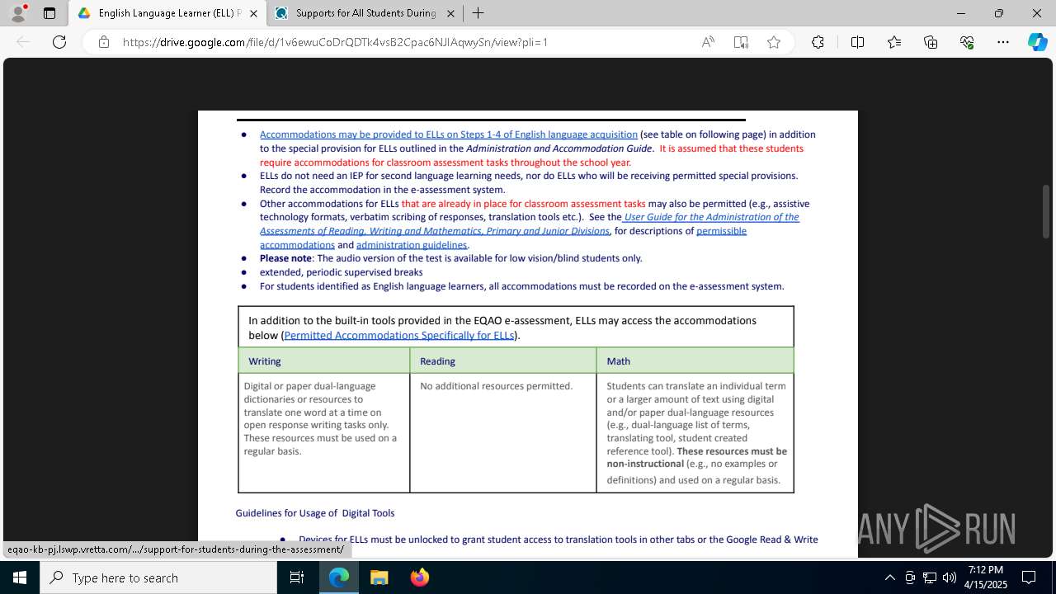The height and width of the screenshot is (594, 1056).
Task: Open the tab actions menu icon
Action: click(x=49, y=13)
